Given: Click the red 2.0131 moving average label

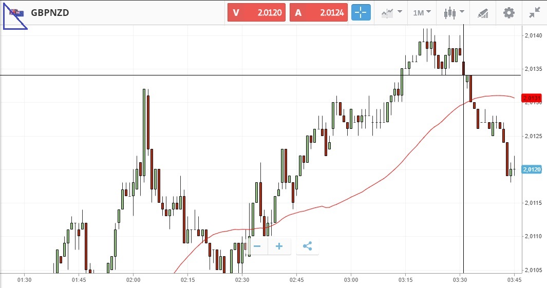Looking at the screenshot, I should click(531, 98).
